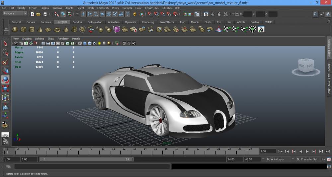Choose the Scale tool in the toolbox

point(5,89)
